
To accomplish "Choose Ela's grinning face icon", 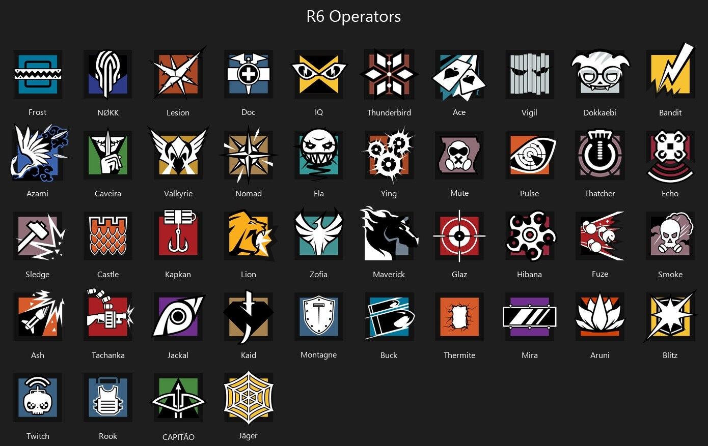I will (319, 154).
